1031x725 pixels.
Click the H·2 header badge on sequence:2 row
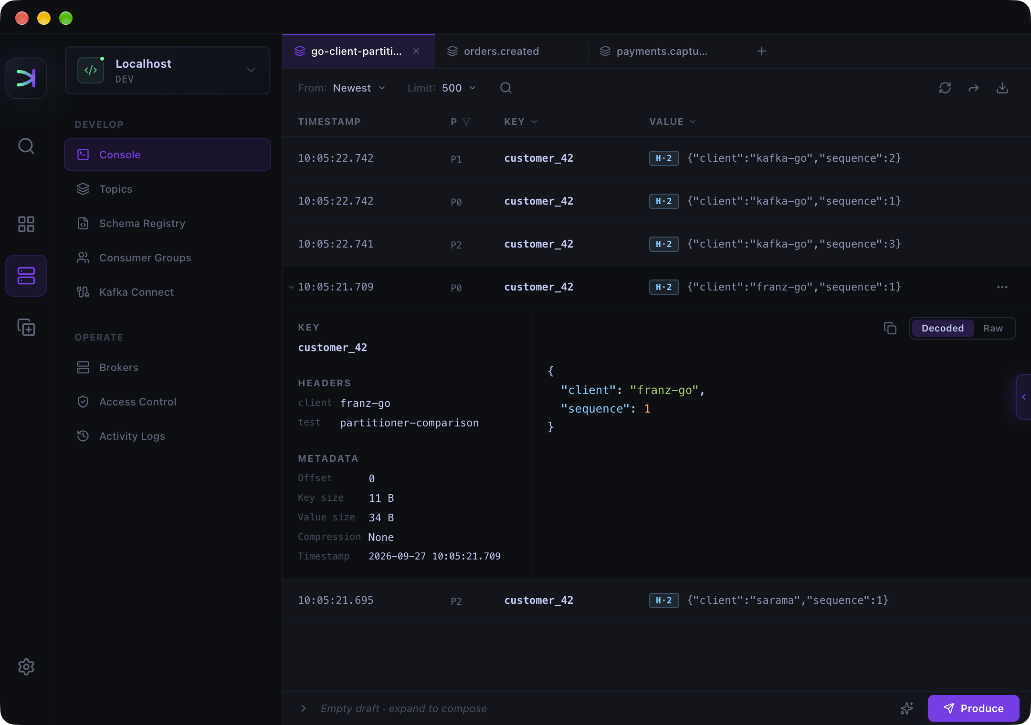click(664, 158)
